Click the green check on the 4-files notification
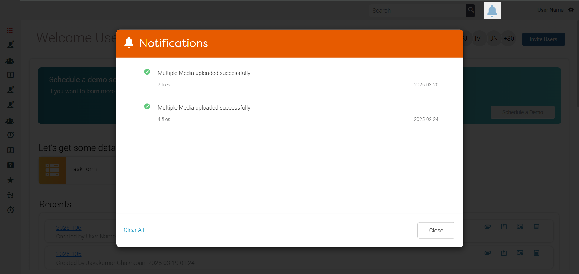This screenshot has width=579, height=274. pos(147,106)
